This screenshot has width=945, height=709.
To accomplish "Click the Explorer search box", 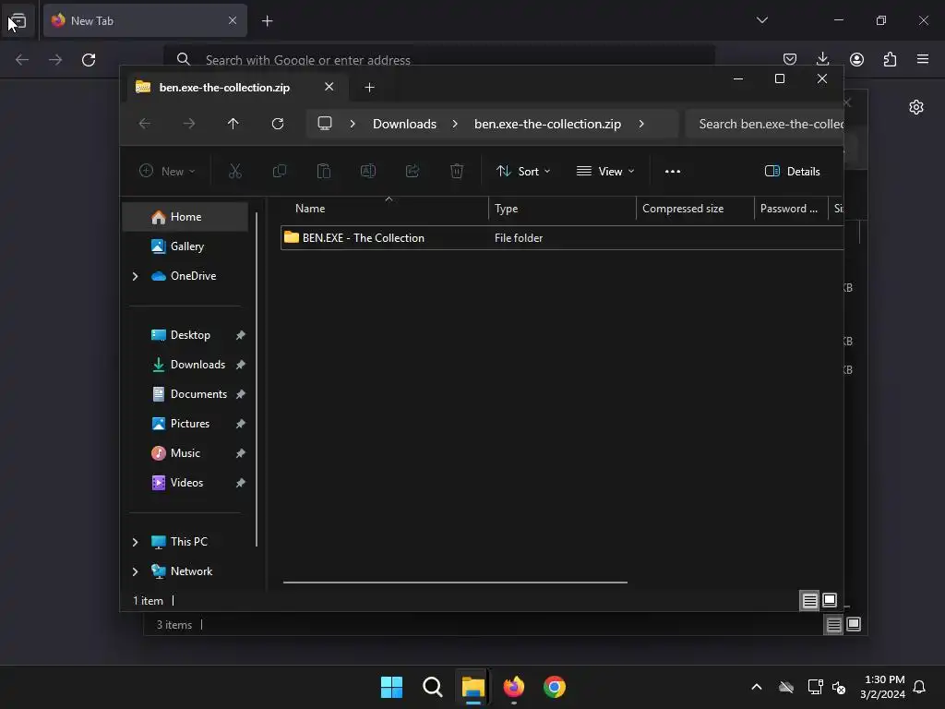I will 765,124.
